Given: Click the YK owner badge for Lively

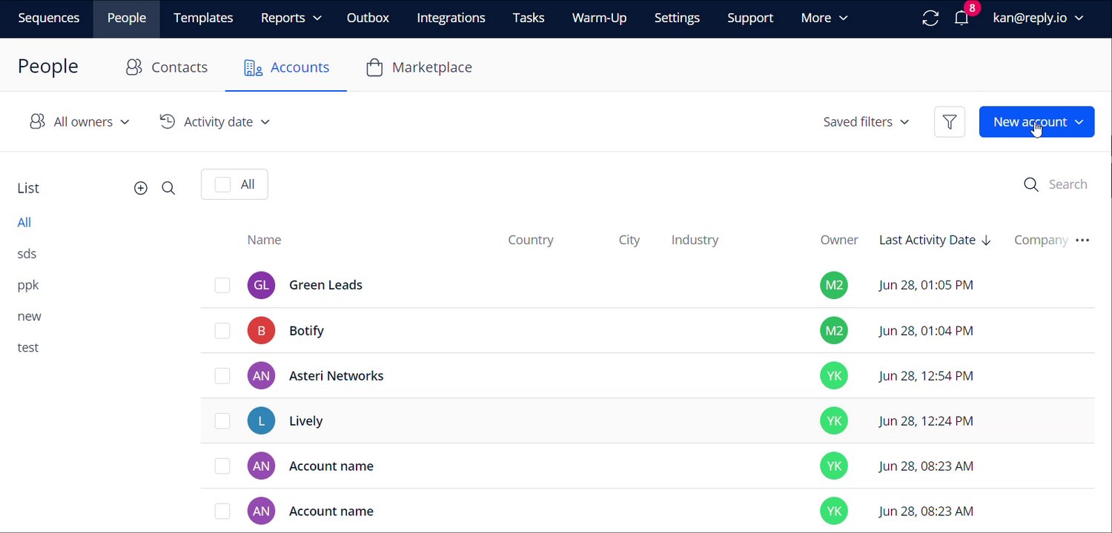Looking at the screenshot, I should pos(834,421).
